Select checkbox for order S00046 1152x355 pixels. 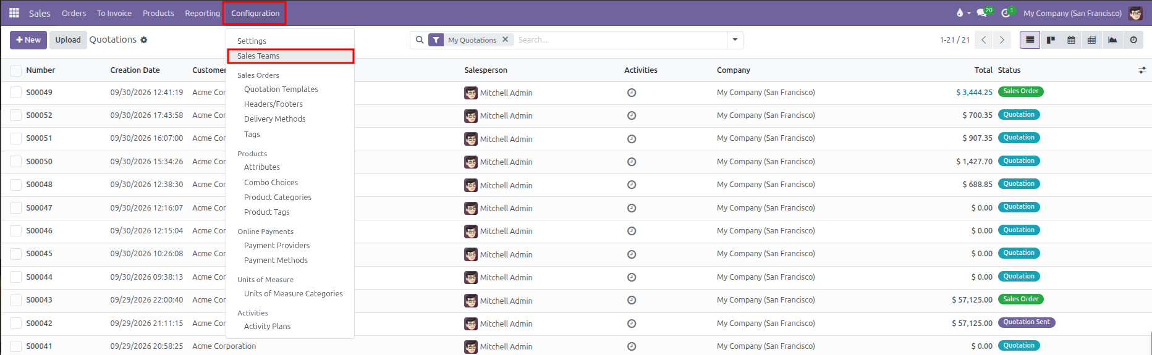(x=15, y=231)
